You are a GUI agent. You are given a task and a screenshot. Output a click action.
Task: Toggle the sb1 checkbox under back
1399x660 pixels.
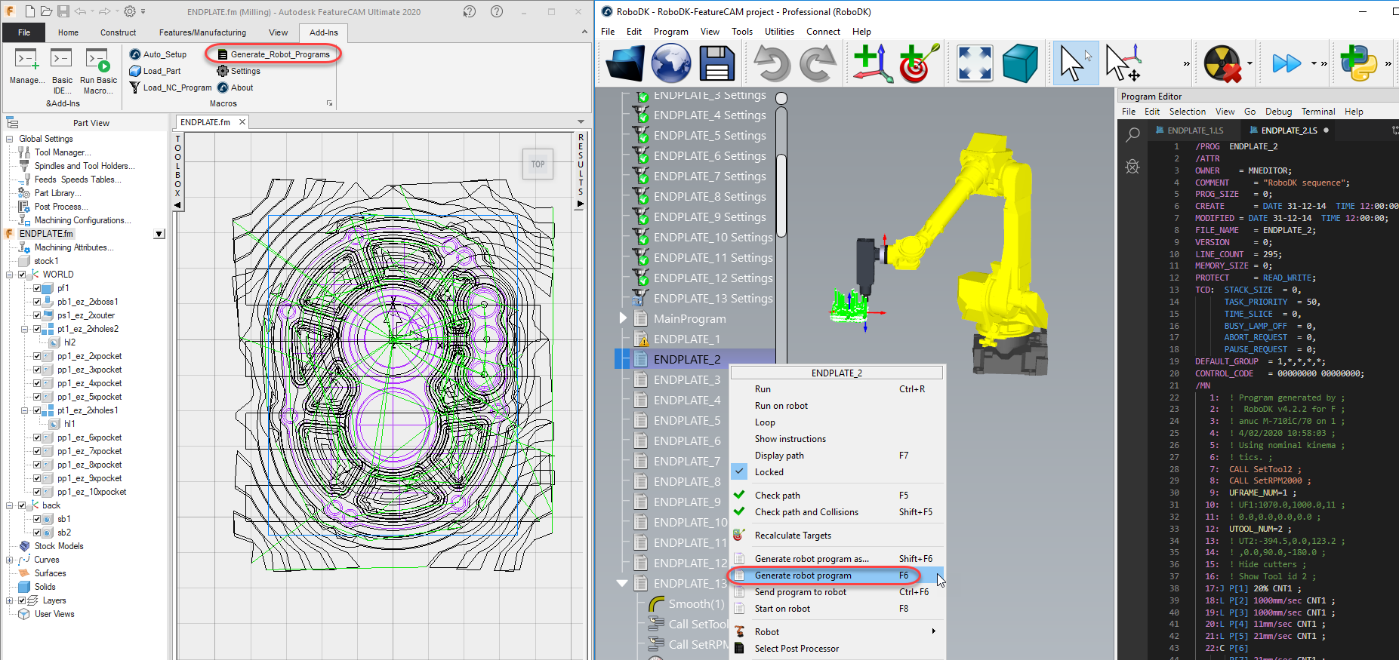[x=37, y=519]
